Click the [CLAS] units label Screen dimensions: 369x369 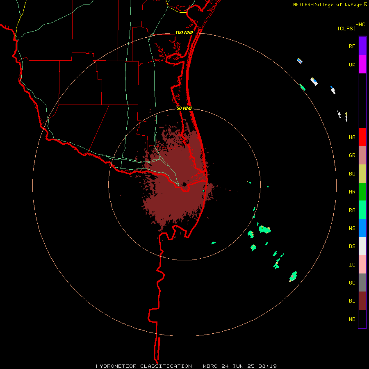click(346, 29)
